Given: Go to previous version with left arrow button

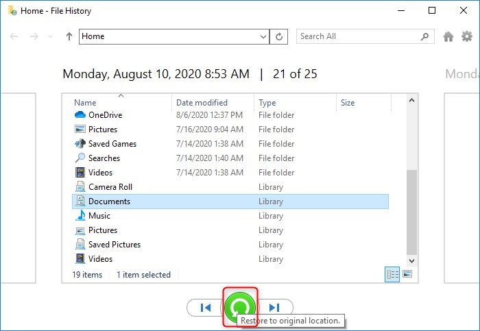Looking at the screenshot, I should [205, 308].
